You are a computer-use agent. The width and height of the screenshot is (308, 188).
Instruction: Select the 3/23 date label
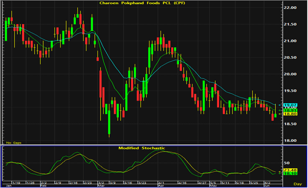142,183
